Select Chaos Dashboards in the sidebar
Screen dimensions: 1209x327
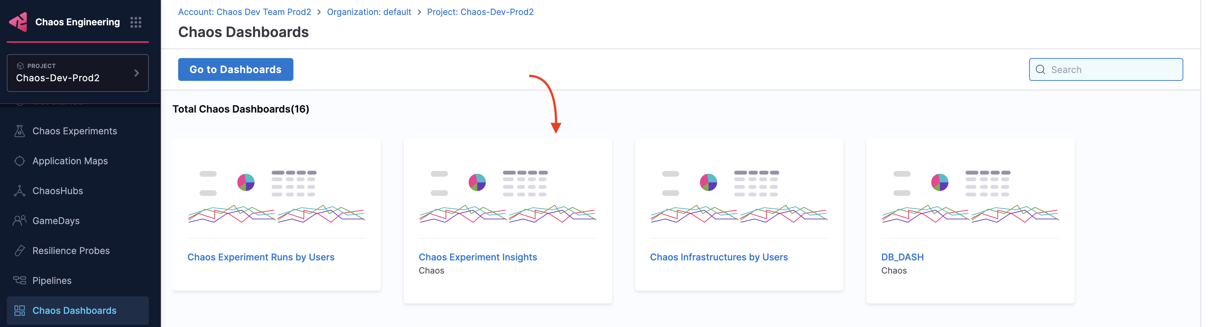[74, 311]
